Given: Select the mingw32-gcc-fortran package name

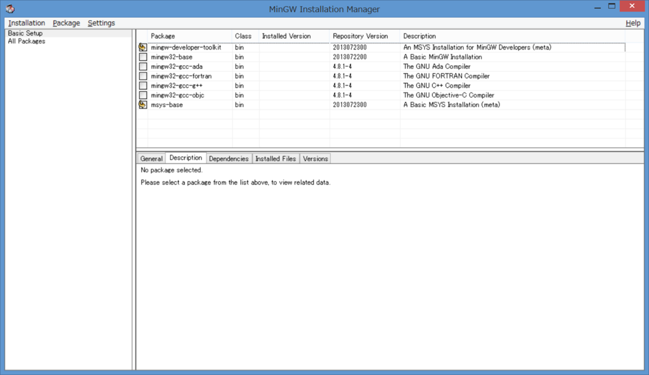Looking at the screenshot, I should pos(181,76).
